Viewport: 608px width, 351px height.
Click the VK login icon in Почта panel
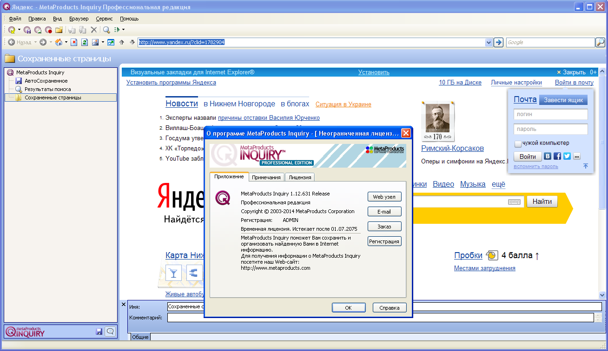[548, 156]
